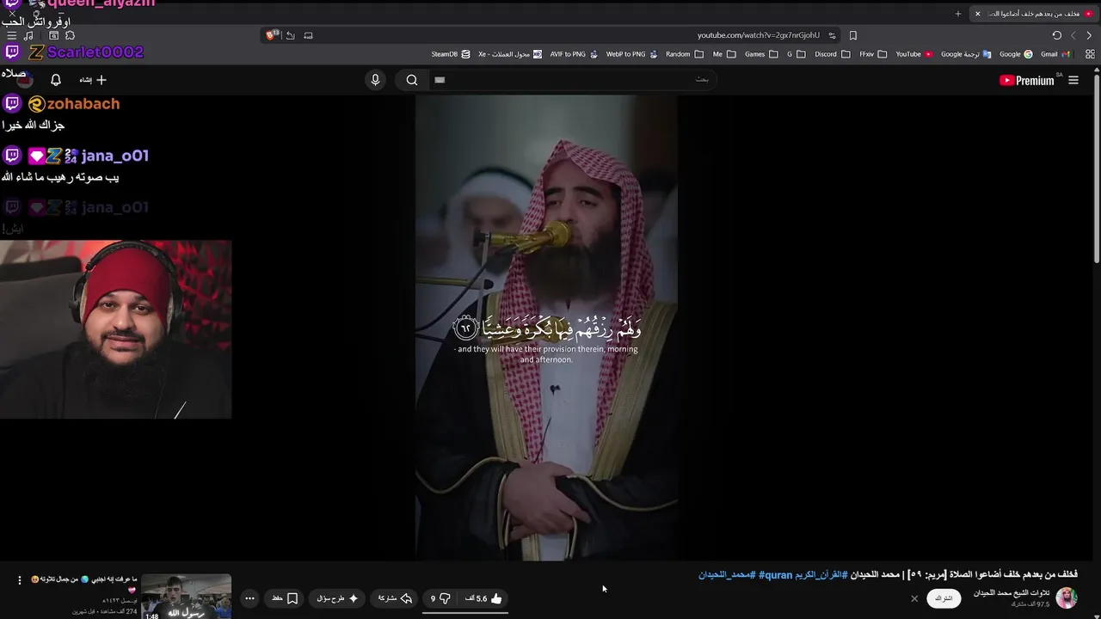Click the Create plus button

(x=93, y=80)
